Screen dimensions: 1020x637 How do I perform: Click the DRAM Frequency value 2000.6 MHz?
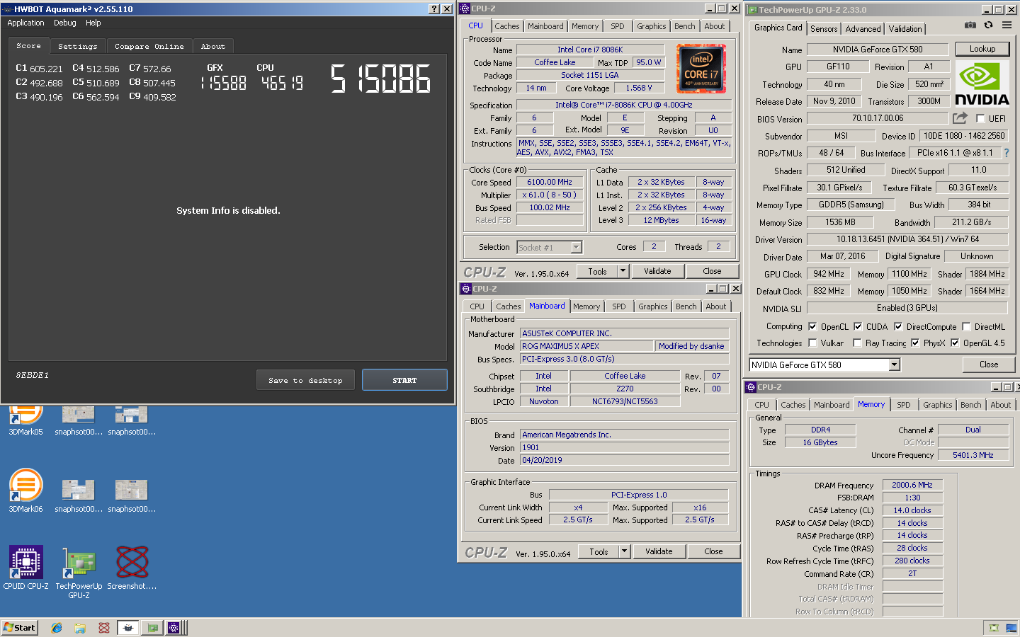[x=912, y=485]
